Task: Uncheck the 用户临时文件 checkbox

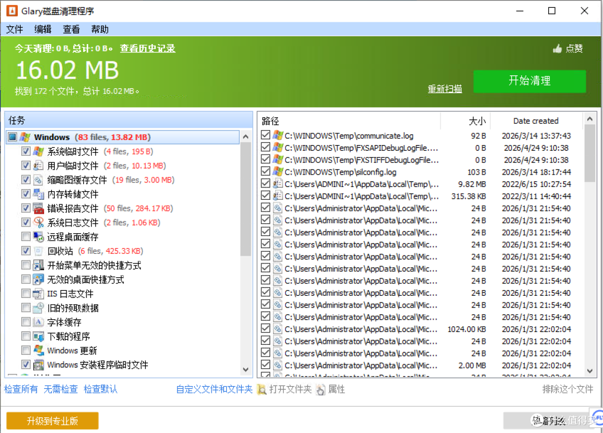Action: tap(26, 166)
